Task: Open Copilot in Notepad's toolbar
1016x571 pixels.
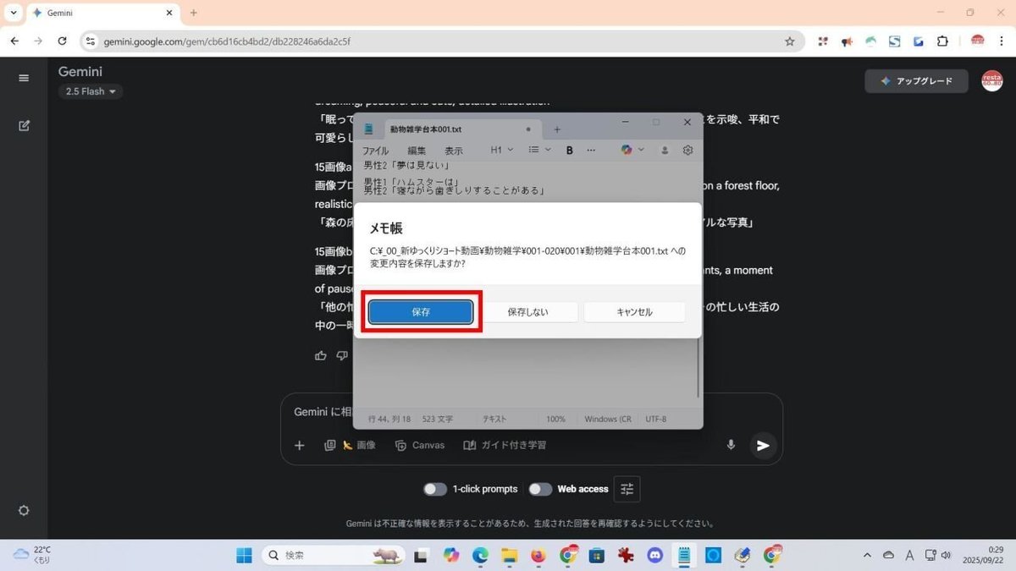Action: click(626, 150)
